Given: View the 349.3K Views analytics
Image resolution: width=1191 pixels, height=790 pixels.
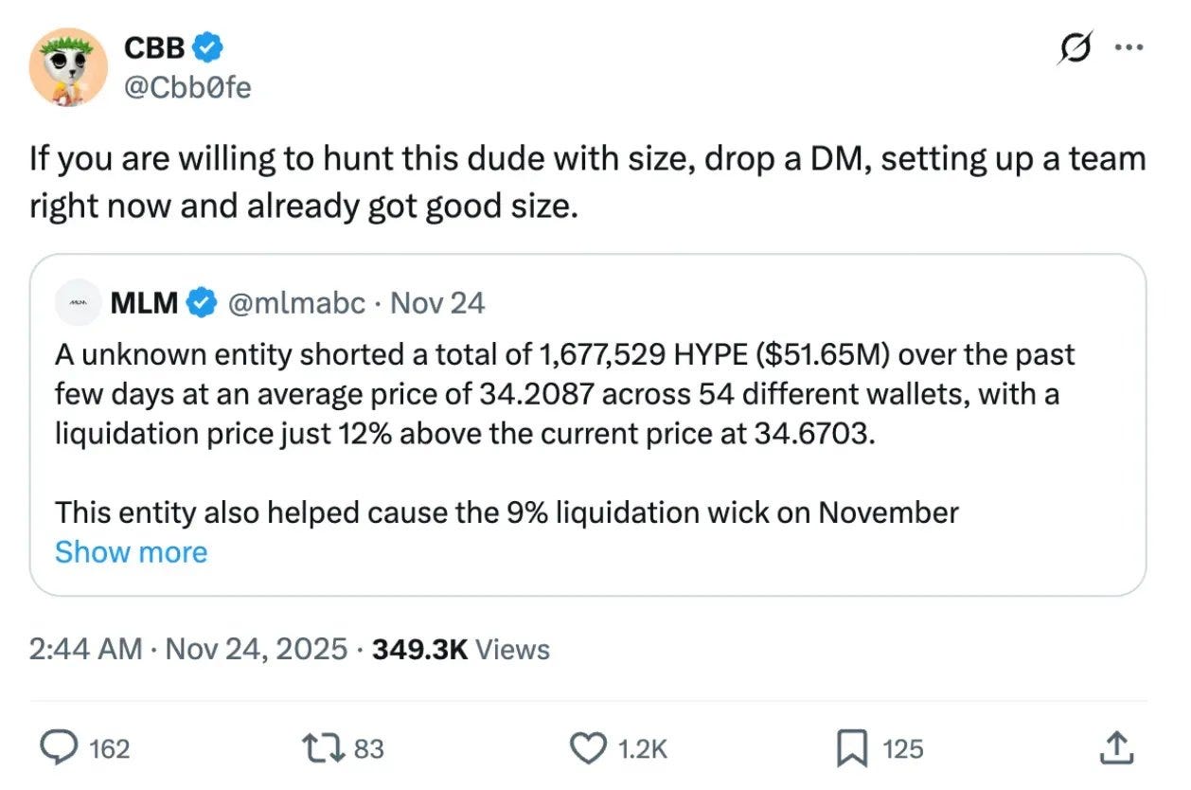Looking at the screenshot, I should [461, 649].
